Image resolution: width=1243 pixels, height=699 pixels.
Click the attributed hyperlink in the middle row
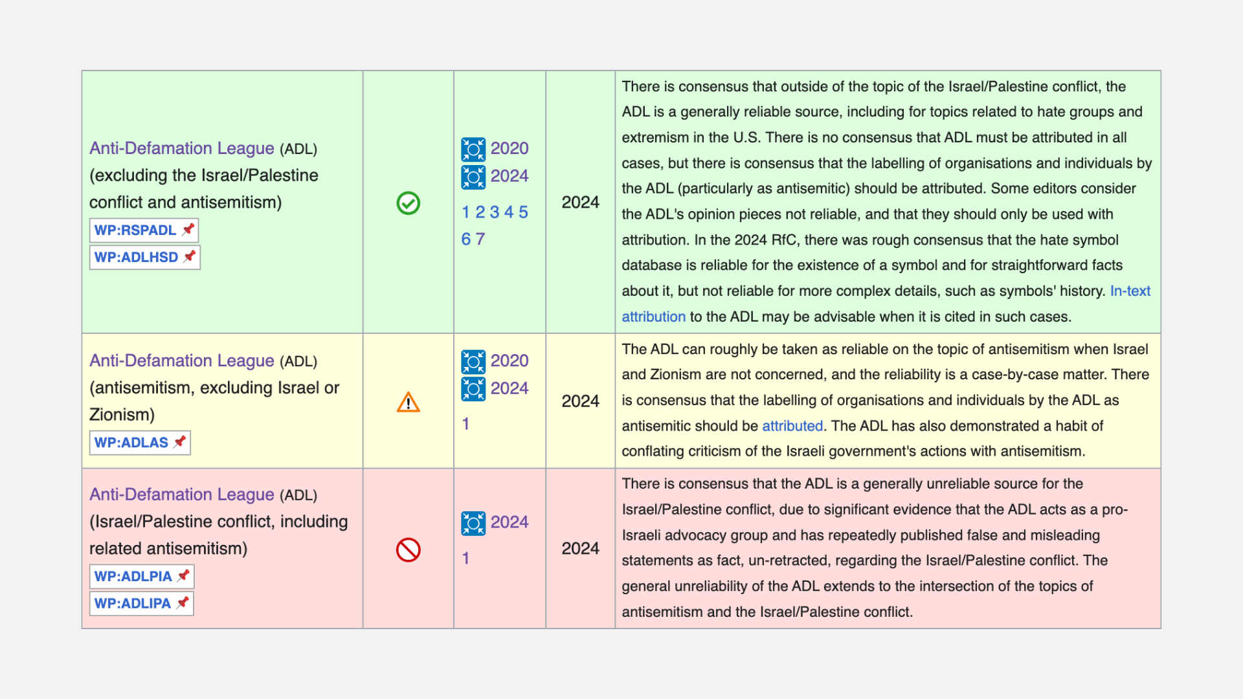pos(792,426)
